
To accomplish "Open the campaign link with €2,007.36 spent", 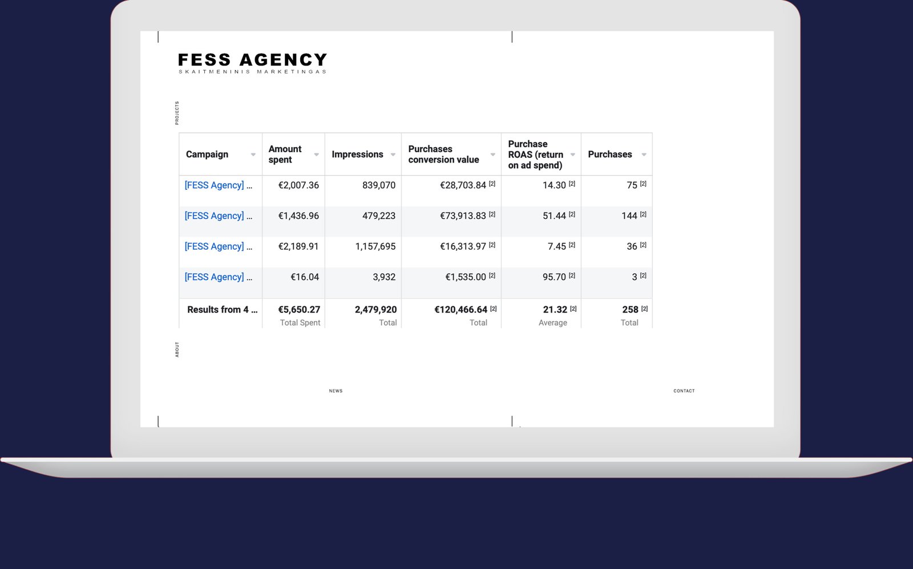I will pos(218,185).
